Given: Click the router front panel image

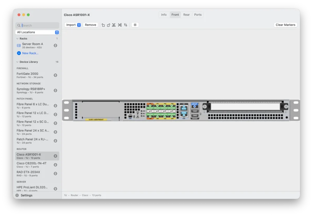Looking at the screenshot, I should click(x=181, y=110).
